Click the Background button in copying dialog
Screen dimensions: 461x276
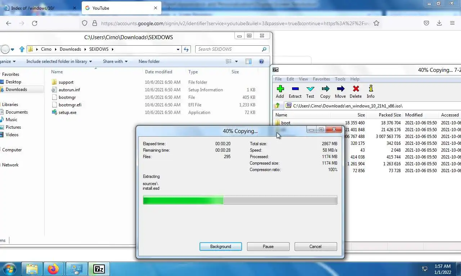pos(221,247)
